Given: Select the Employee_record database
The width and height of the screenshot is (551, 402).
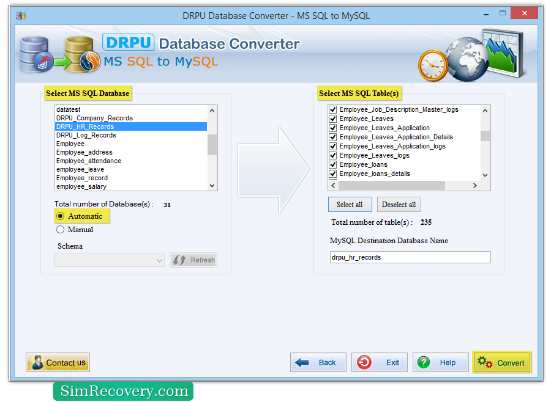Looking at the screenshot, I should 131,178.
